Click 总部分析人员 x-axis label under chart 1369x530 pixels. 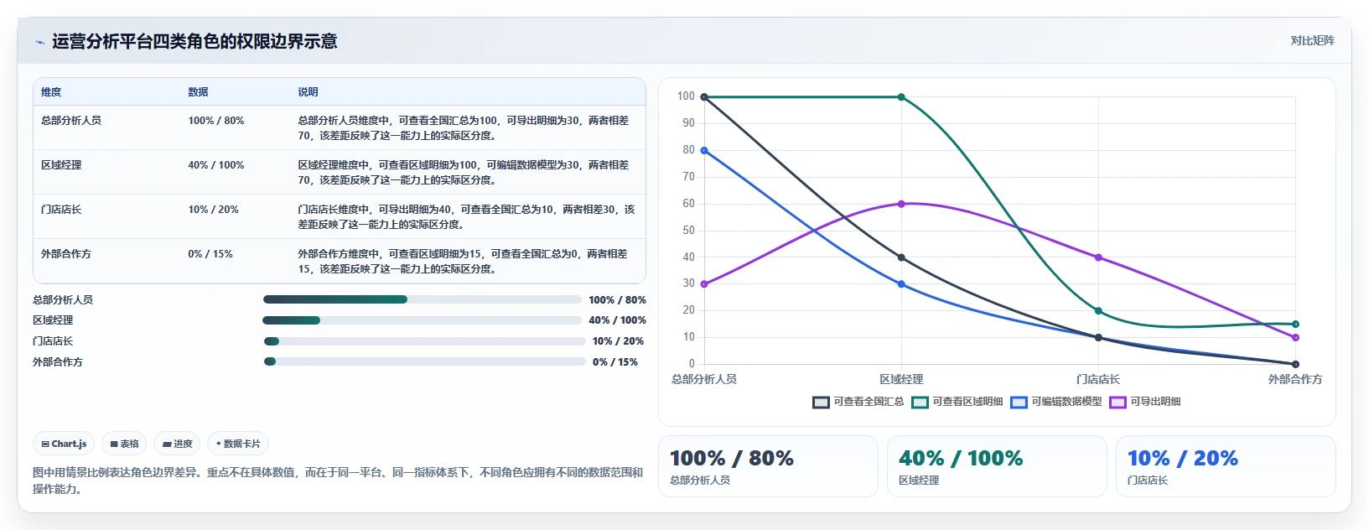point(704,380)
